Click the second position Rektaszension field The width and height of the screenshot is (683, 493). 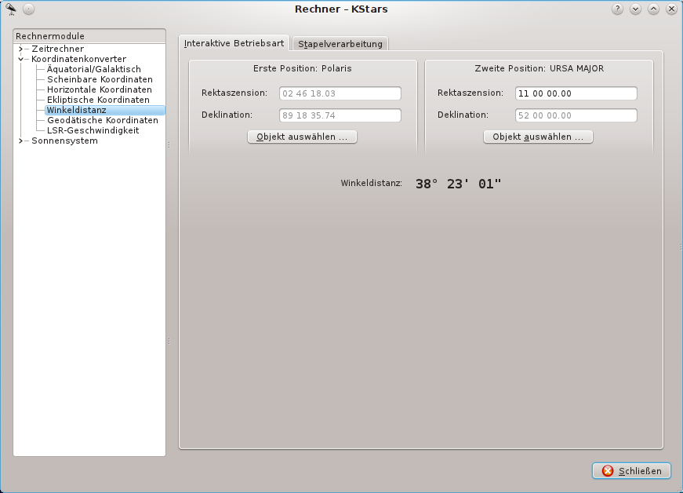click(576, 93)
